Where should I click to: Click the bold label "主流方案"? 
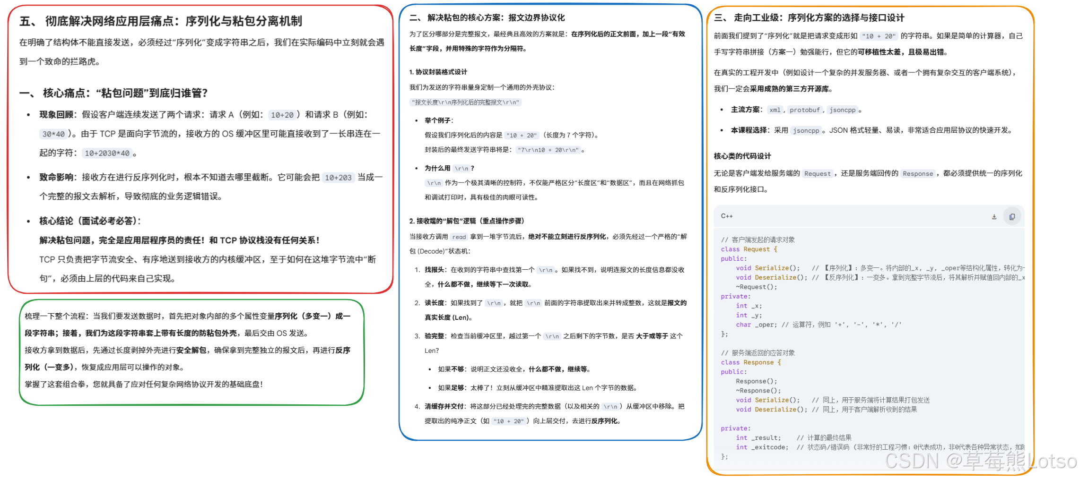tap(746, 110)
